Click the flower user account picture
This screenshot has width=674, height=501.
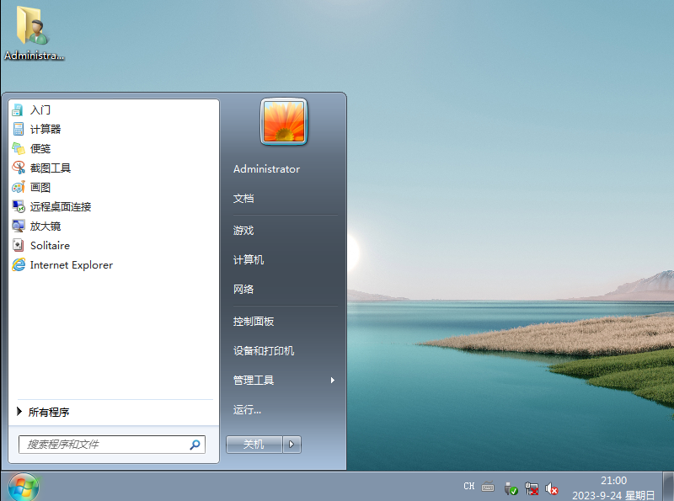click(x=284, y=121)
